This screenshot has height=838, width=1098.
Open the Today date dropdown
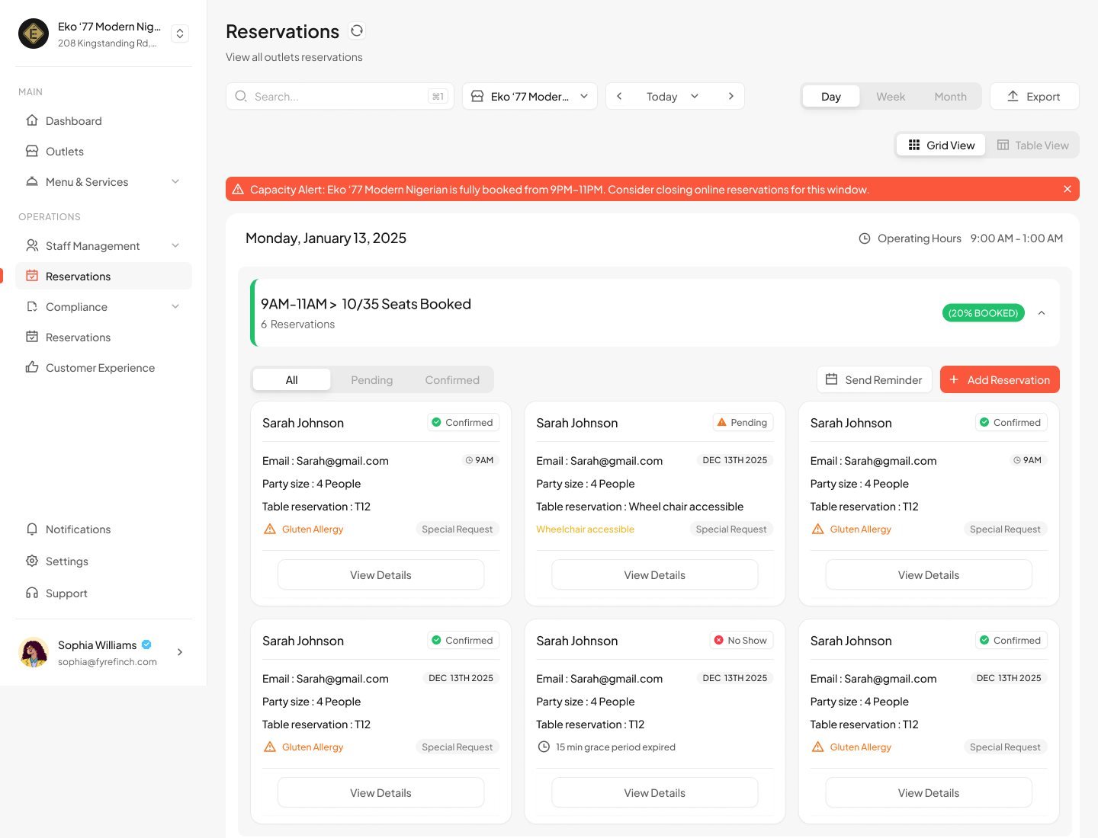click(x=672, y=96)
